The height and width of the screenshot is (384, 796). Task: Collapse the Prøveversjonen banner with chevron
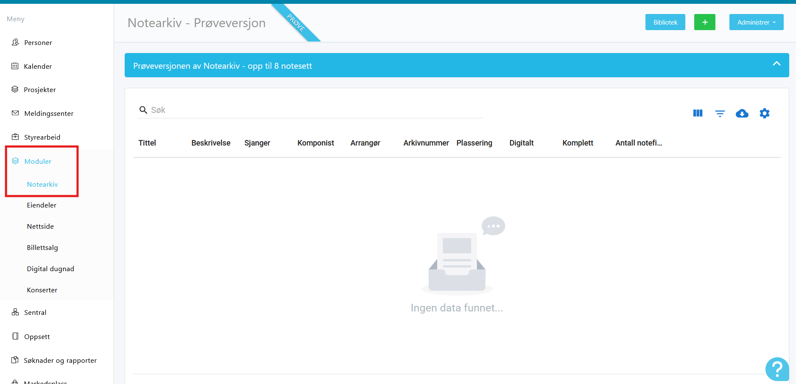[x=776, y=64]
